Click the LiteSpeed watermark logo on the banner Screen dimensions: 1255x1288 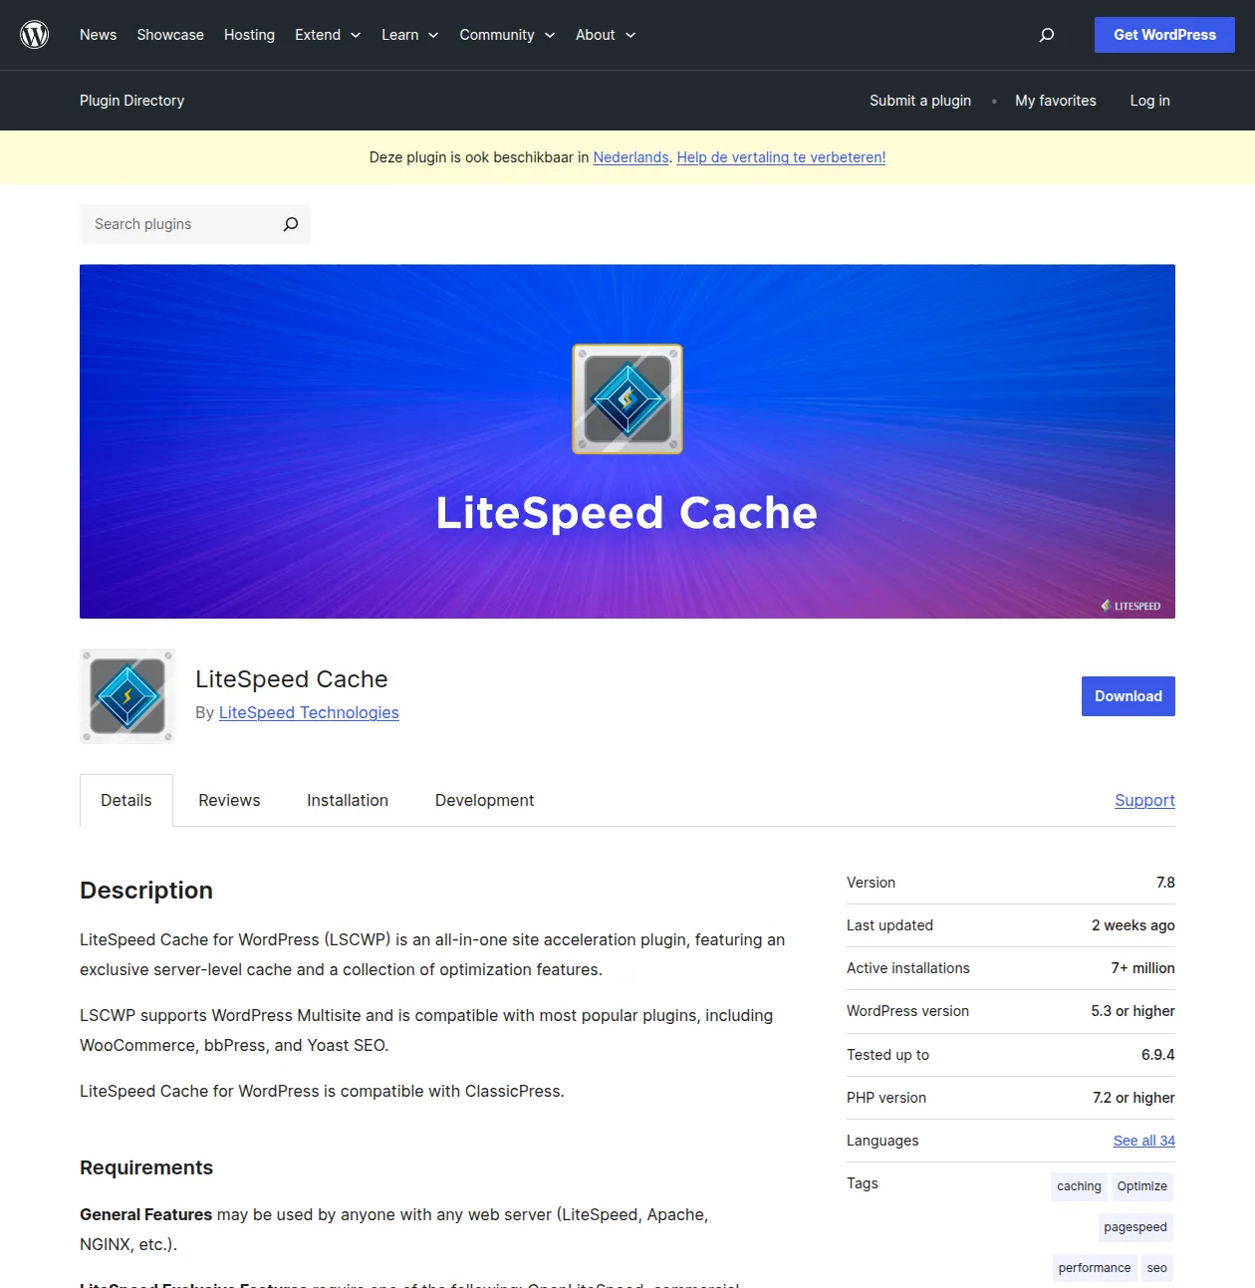point(1130,606)
